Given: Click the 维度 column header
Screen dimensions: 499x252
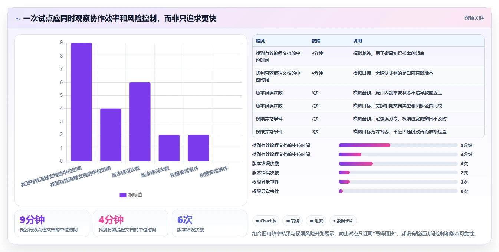Looking at the screenshot, I should point(260,41).
